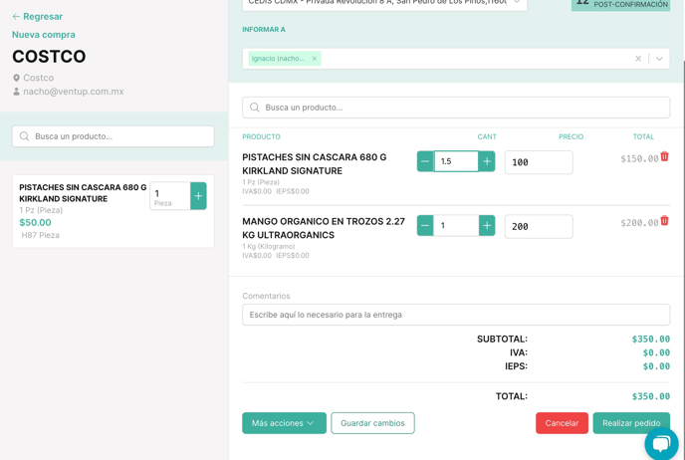This screenshot has width=685, height=460.
Task: Click Realizar pedido button
Action: click(631, 423)
